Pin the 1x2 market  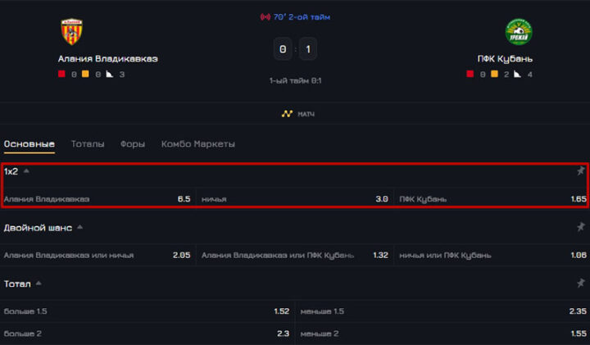[x=581, y=171]
